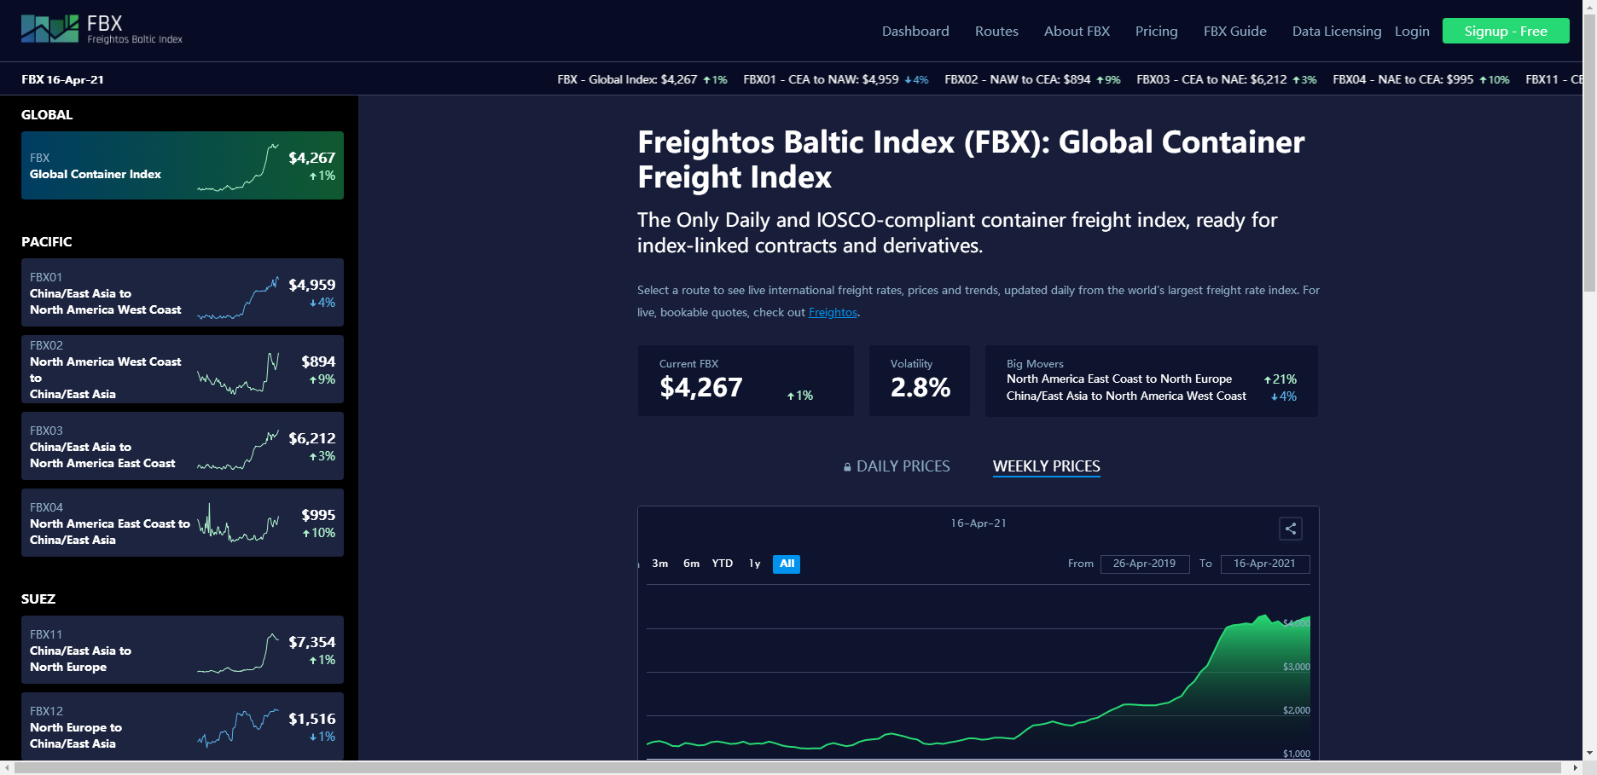Switch to Daily Prices tab
The image size is (1597, 775).
pos(903,466)
